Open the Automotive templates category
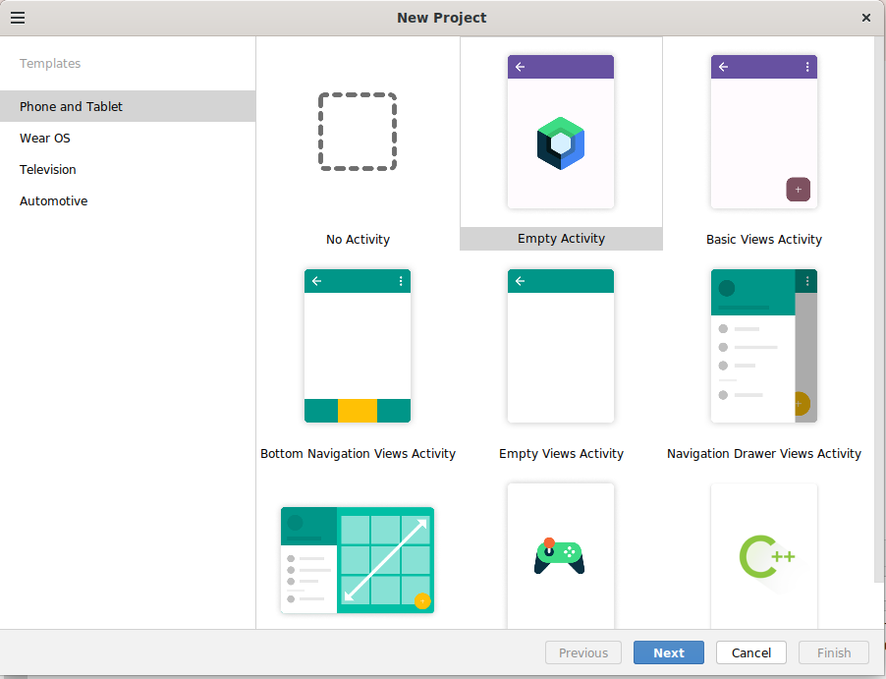The height and width of the screenshot is (679, 886). click(x=54, y=200)
